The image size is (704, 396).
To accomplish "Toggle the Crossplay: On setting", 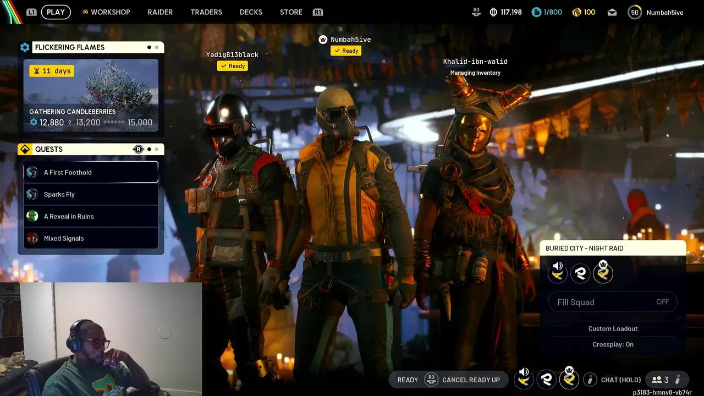I will point(613,344).
